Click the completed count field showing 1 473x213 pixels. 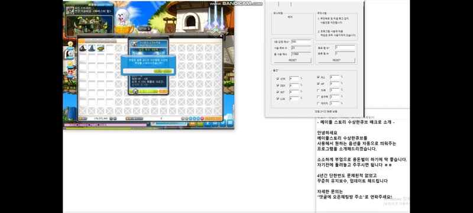(345, 53)
